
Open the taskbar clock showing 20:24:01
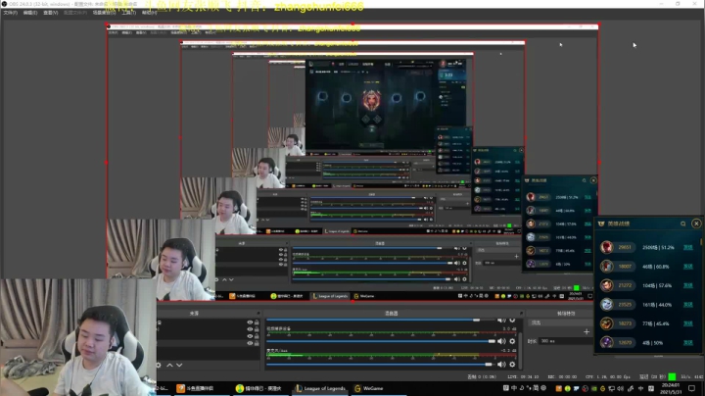pos(671,388)
